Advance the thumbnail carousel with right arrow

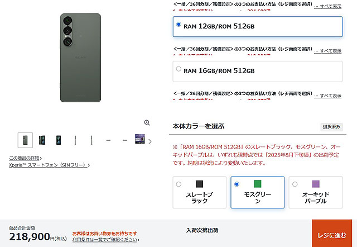(150, 141)
